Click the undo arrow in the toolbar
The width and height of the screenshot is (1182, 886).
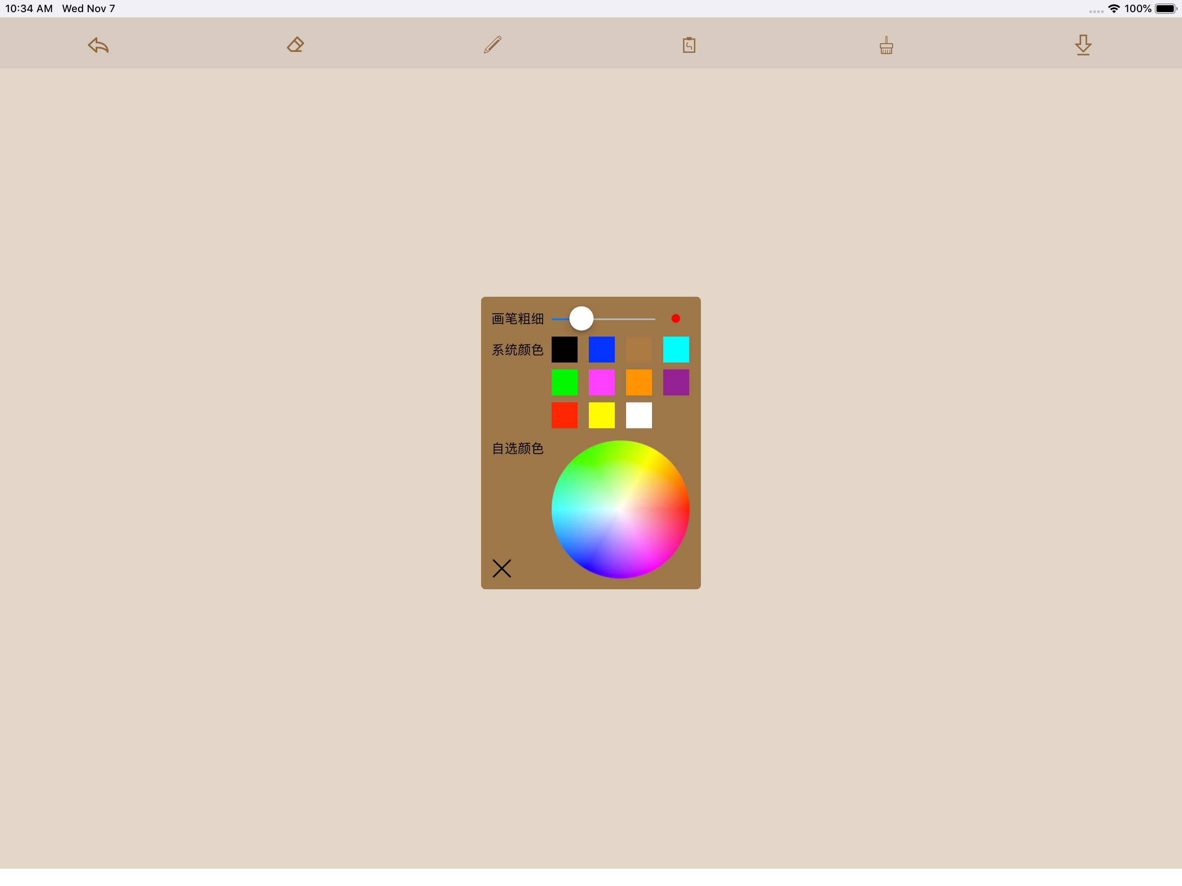[98, 45]
